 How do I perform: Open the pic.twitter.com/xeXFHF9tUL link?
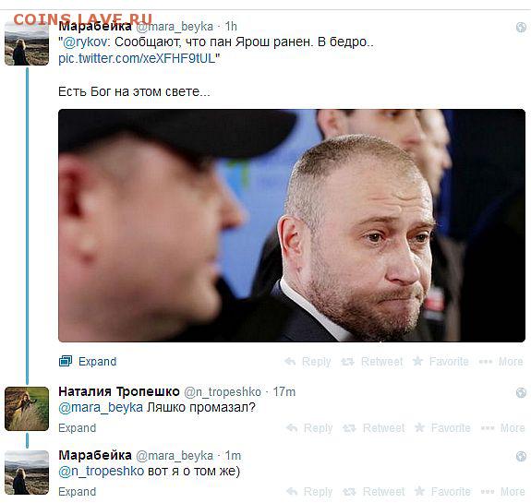(137, 58)
